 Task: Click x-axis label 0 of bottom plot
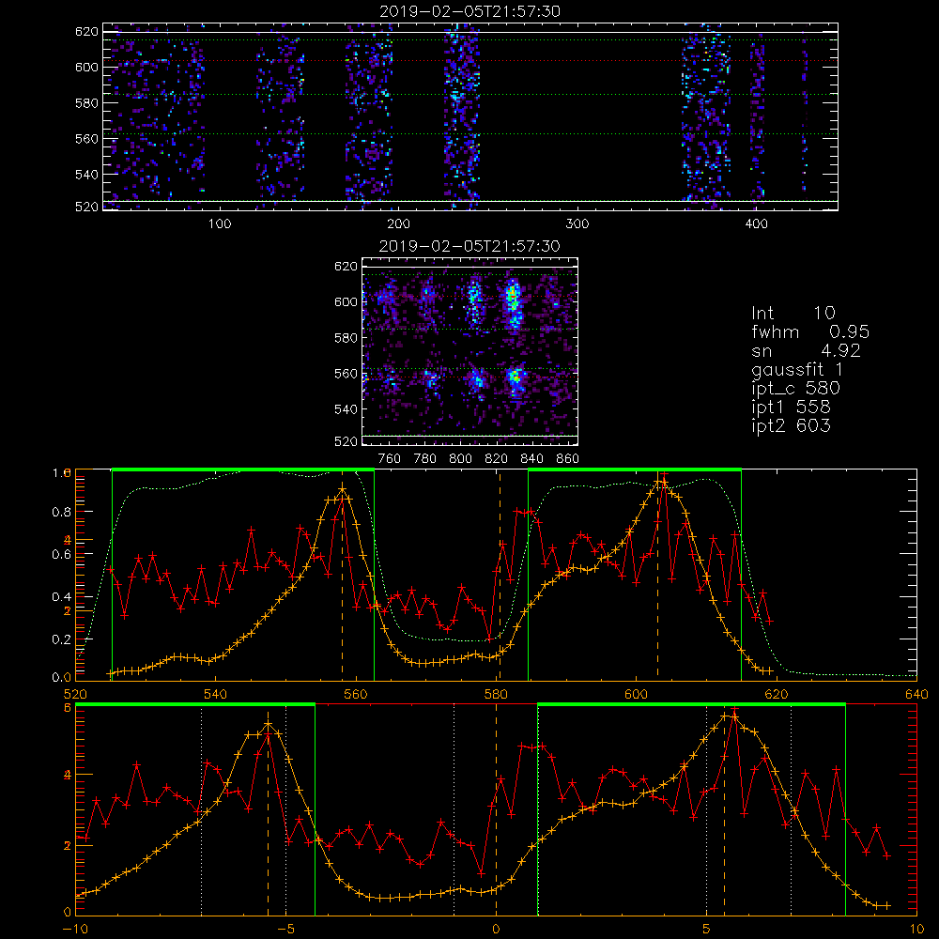point(496,929)
